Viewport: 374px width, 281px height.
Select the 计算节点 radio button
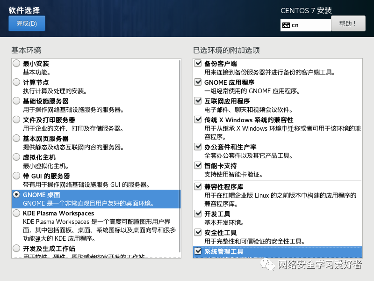click(16, 82)
